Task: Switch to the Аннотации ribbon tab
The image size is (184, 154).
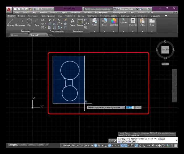Action: tap(33, 16)
